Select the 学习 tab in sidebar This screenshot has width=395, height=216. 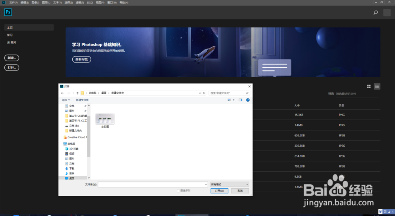tap(9, 35)
